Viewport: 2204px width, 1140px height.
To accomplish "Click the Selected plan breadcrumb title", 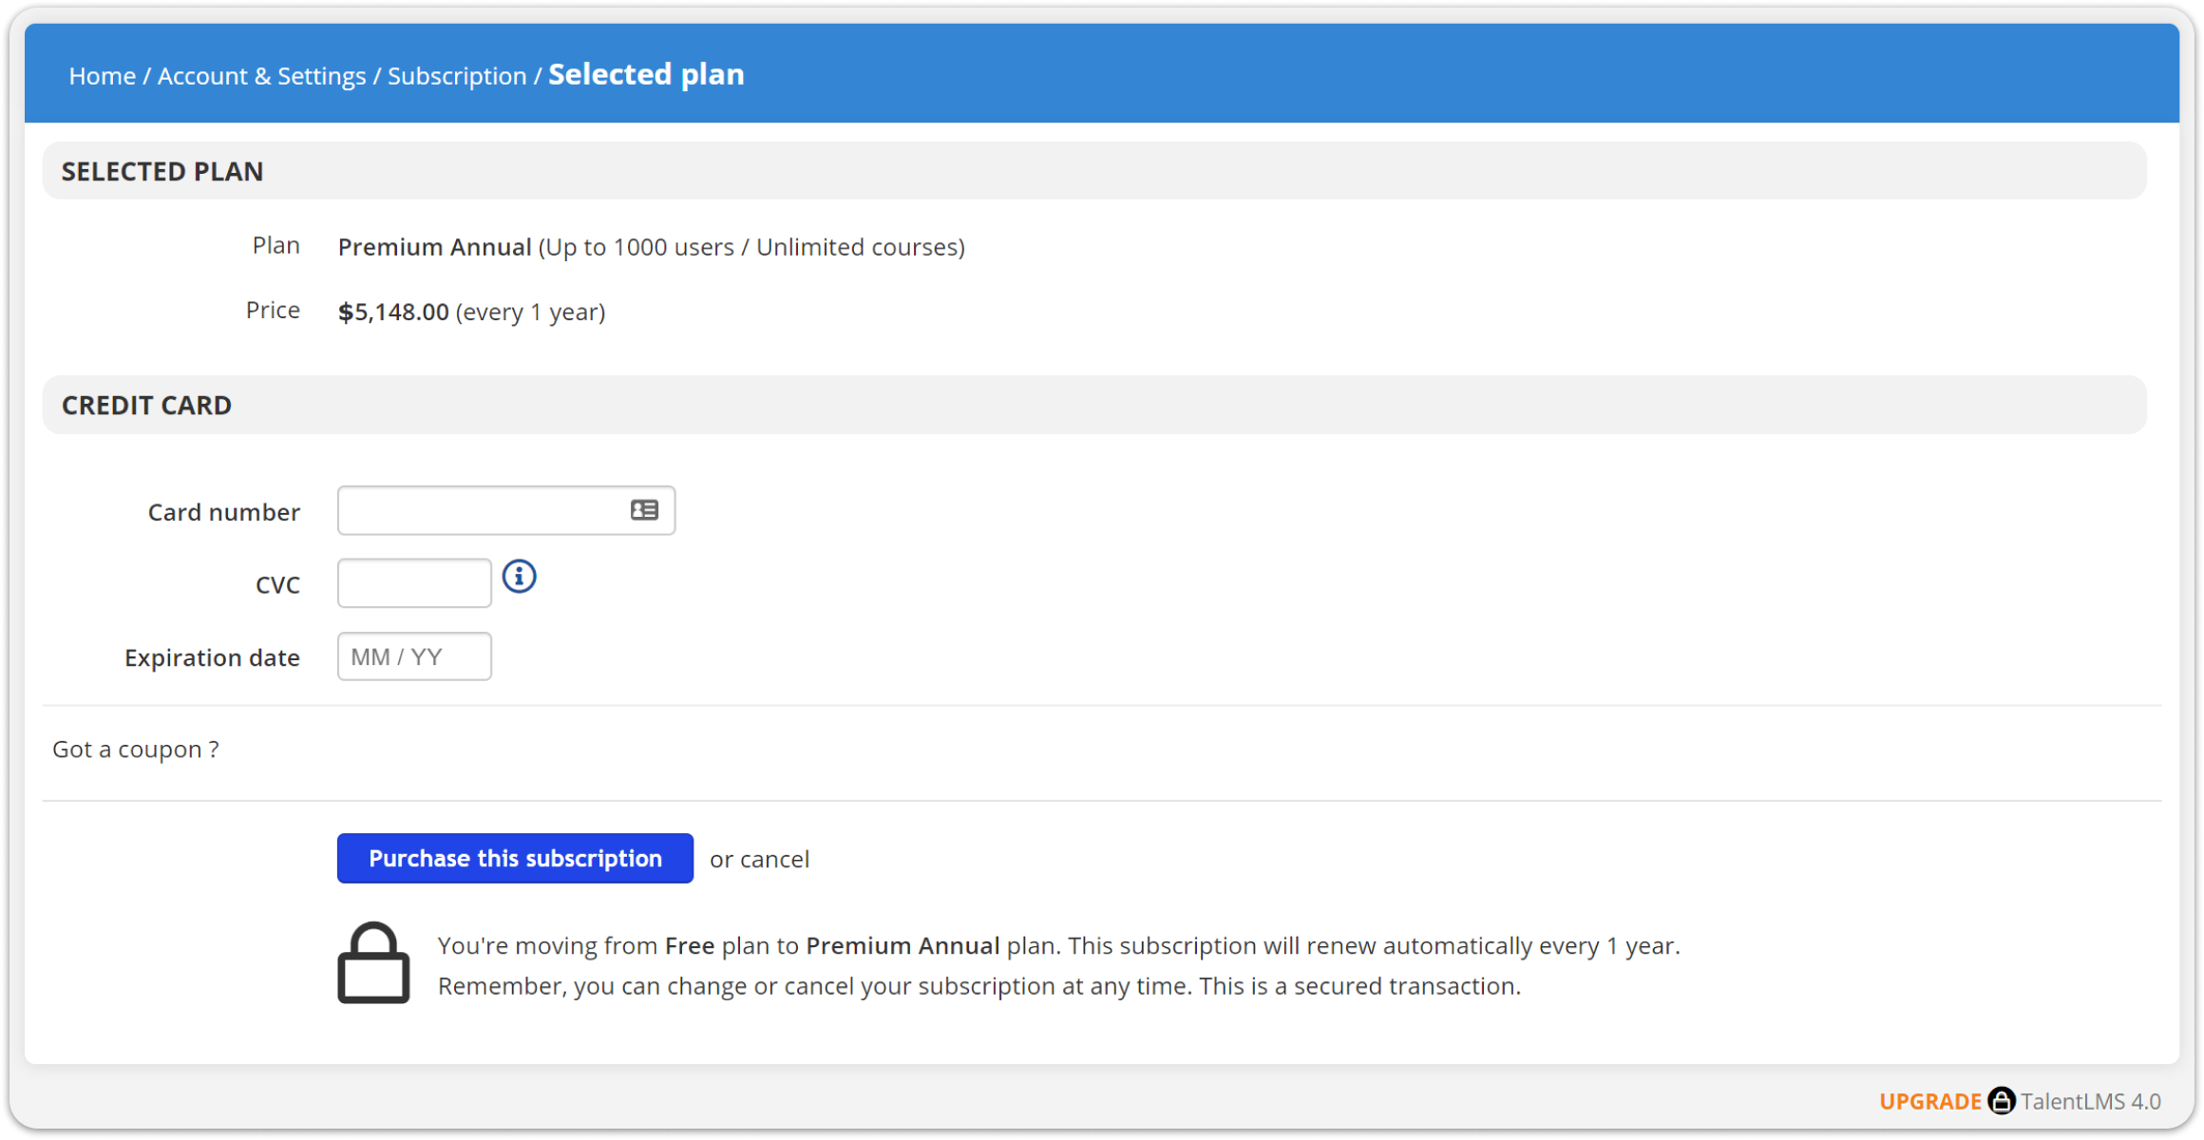I will point(646,74).
